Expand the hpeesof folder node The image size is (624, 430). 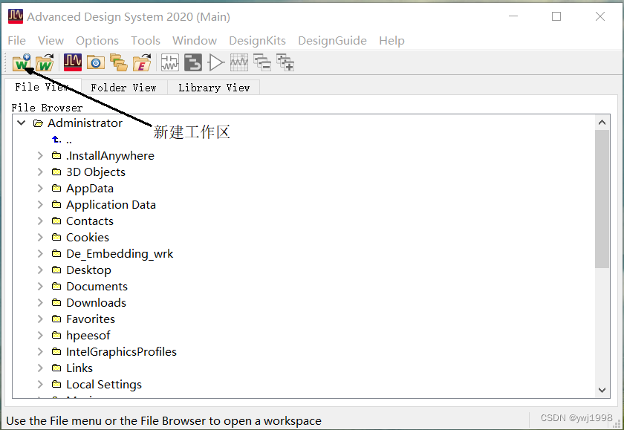pyautogui.click(x=40, y=335)
